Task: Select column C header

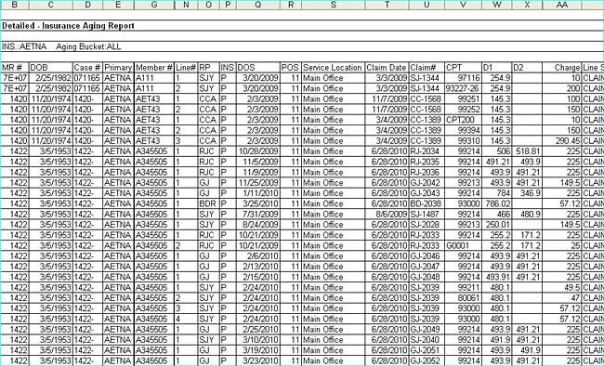Action: (50, 5)
